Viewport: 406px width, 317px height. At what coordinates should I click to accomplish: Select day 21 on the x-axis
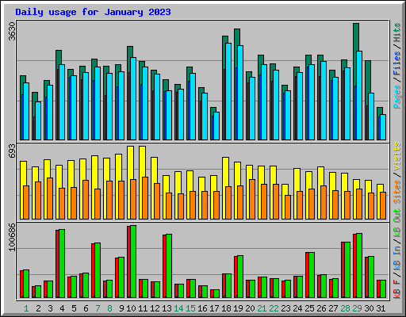point(262,308)
